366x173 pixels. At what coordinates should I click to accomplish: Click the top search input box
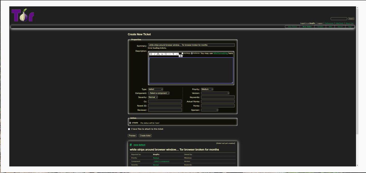(339, 19)
